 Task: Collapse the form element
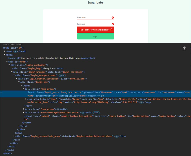point(21,86)
